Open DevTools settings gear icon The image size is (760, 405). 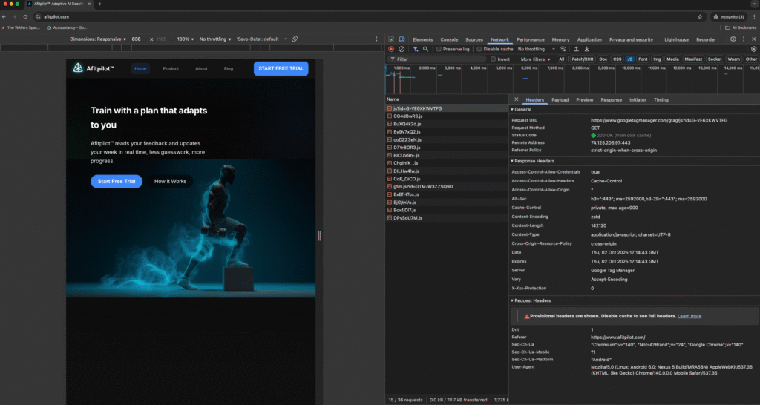tap(733, 39)
